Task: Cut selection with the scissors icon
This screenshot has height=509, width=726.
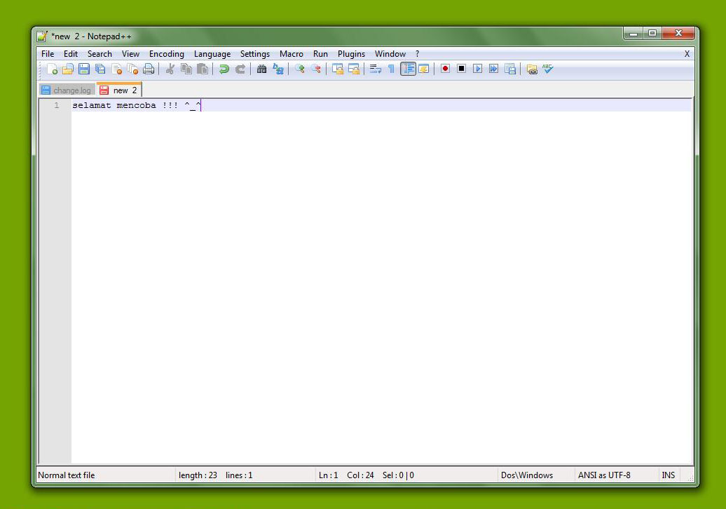Action: point(170,69)
